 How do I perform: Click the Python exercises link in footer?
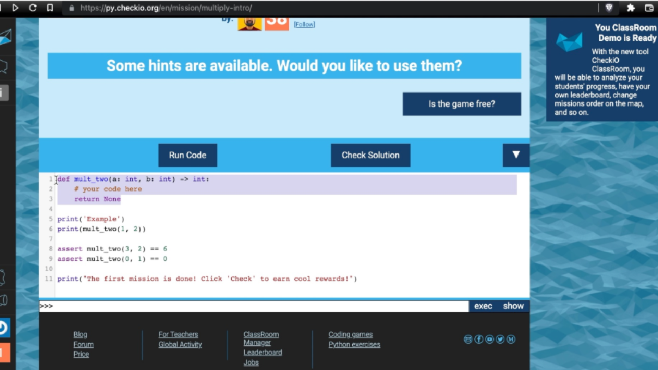(354, 344)
